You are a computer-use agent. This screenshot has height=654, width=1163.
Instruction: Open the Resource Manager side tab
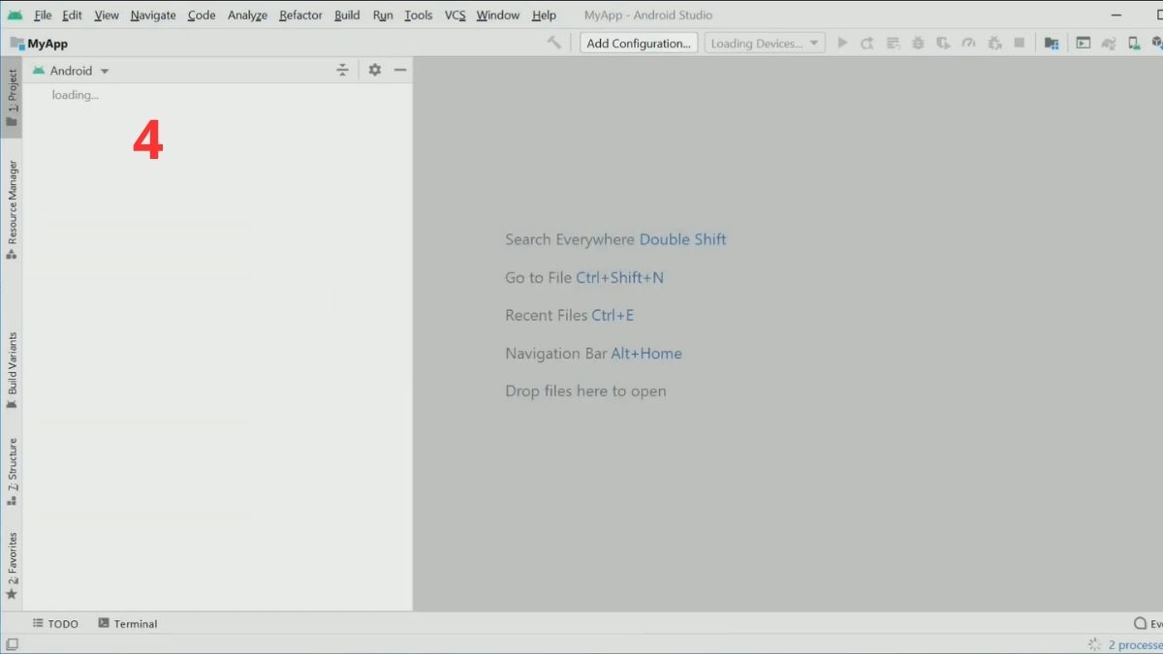pos(12,209)
